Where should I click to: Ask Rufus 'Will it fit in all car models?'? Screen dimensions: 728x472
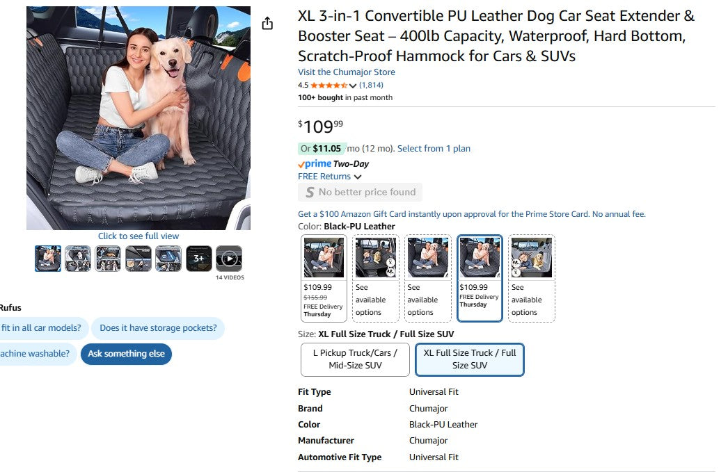point(40,327)
